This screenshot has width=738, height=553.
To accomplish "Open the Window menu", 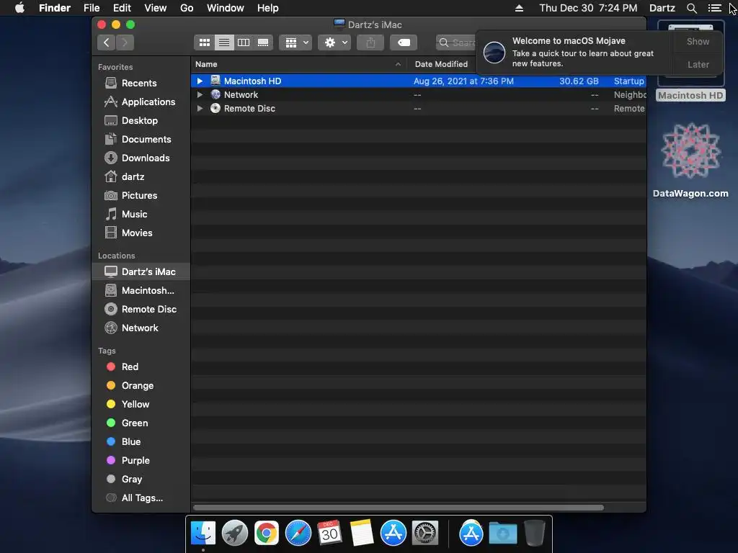I will 226,8.
